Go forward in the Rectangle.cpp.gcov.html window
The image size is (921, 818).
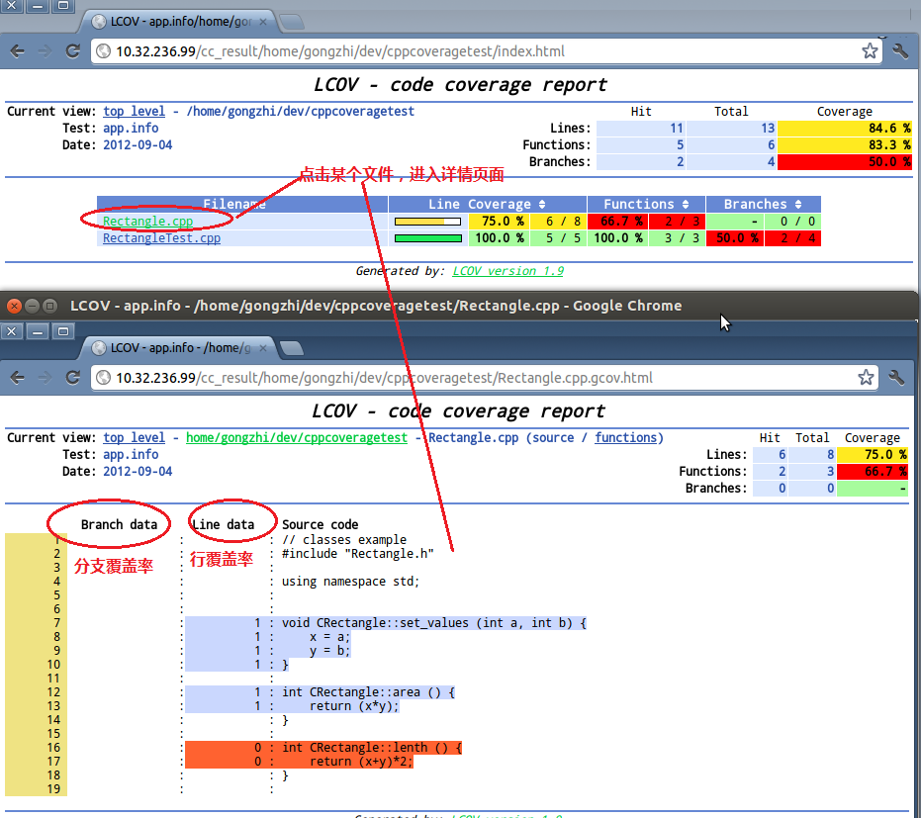coord(45,378)
